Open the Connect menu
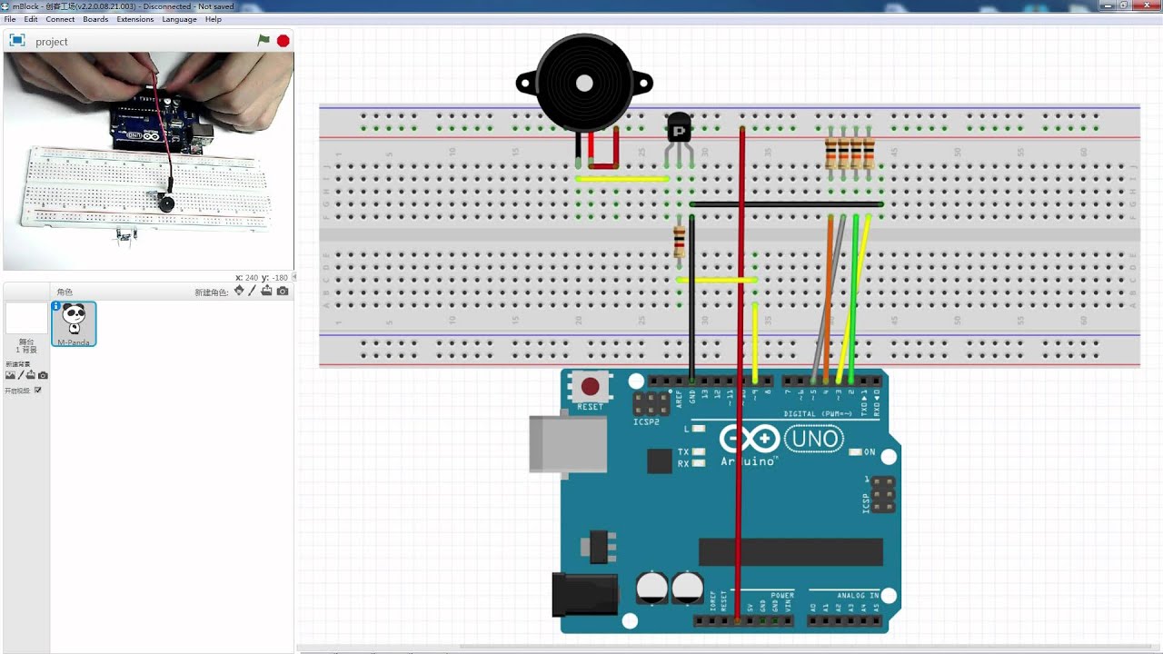The width and height of the screenshot is (1163, 654). pyautogui.click(x=60, y=19)
